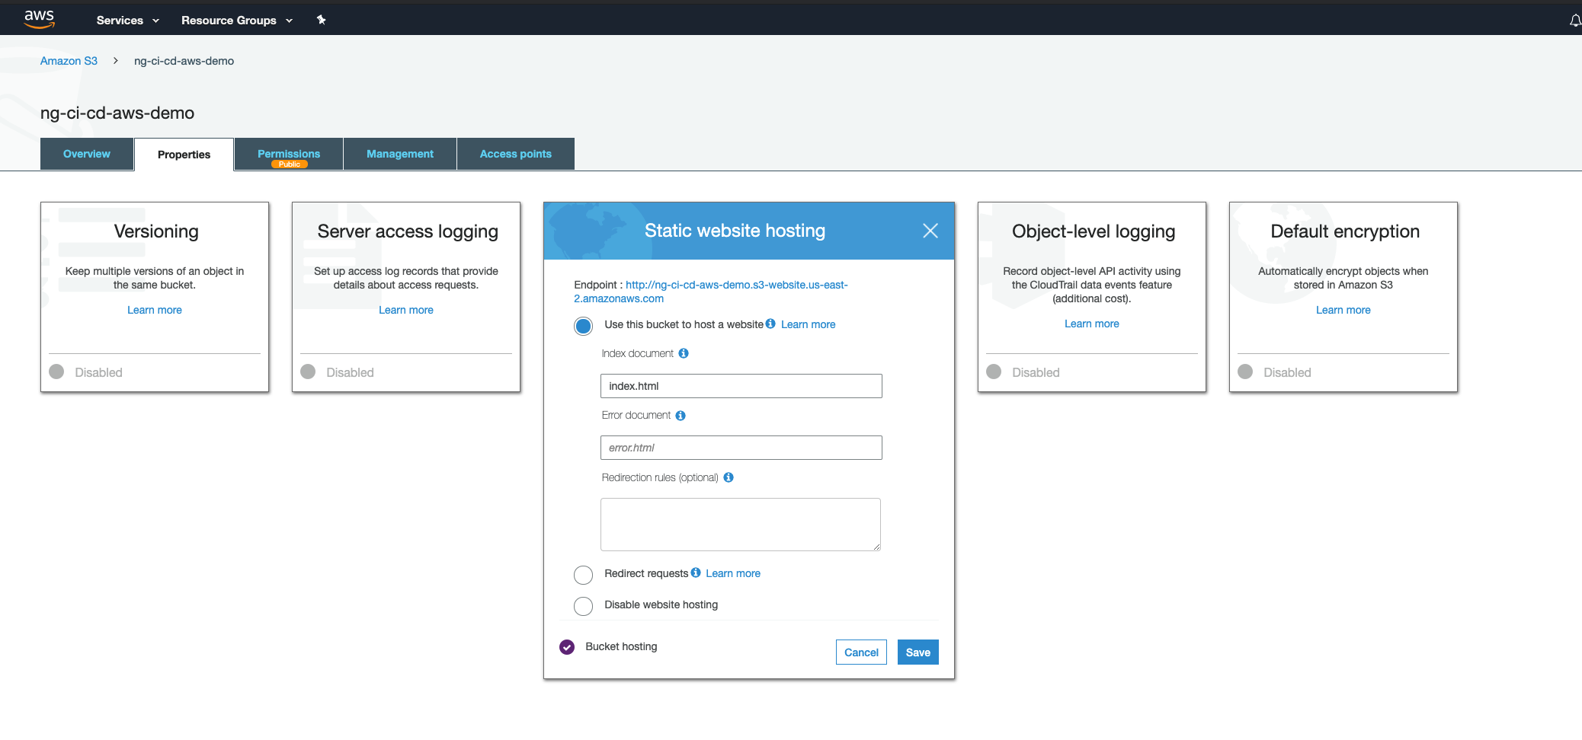The height and width of the screenshot is (740, 1582).
Task: Go to the Management tab
Action: tap(400, 154)
